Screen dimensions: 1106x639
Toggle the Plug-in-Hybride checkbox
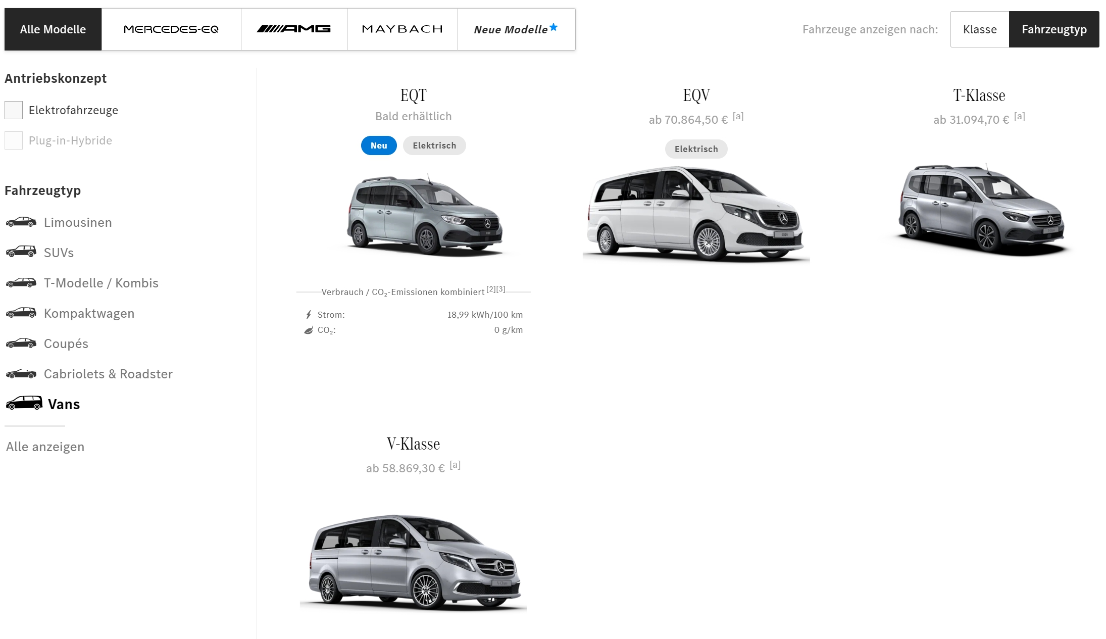point(14,140)
